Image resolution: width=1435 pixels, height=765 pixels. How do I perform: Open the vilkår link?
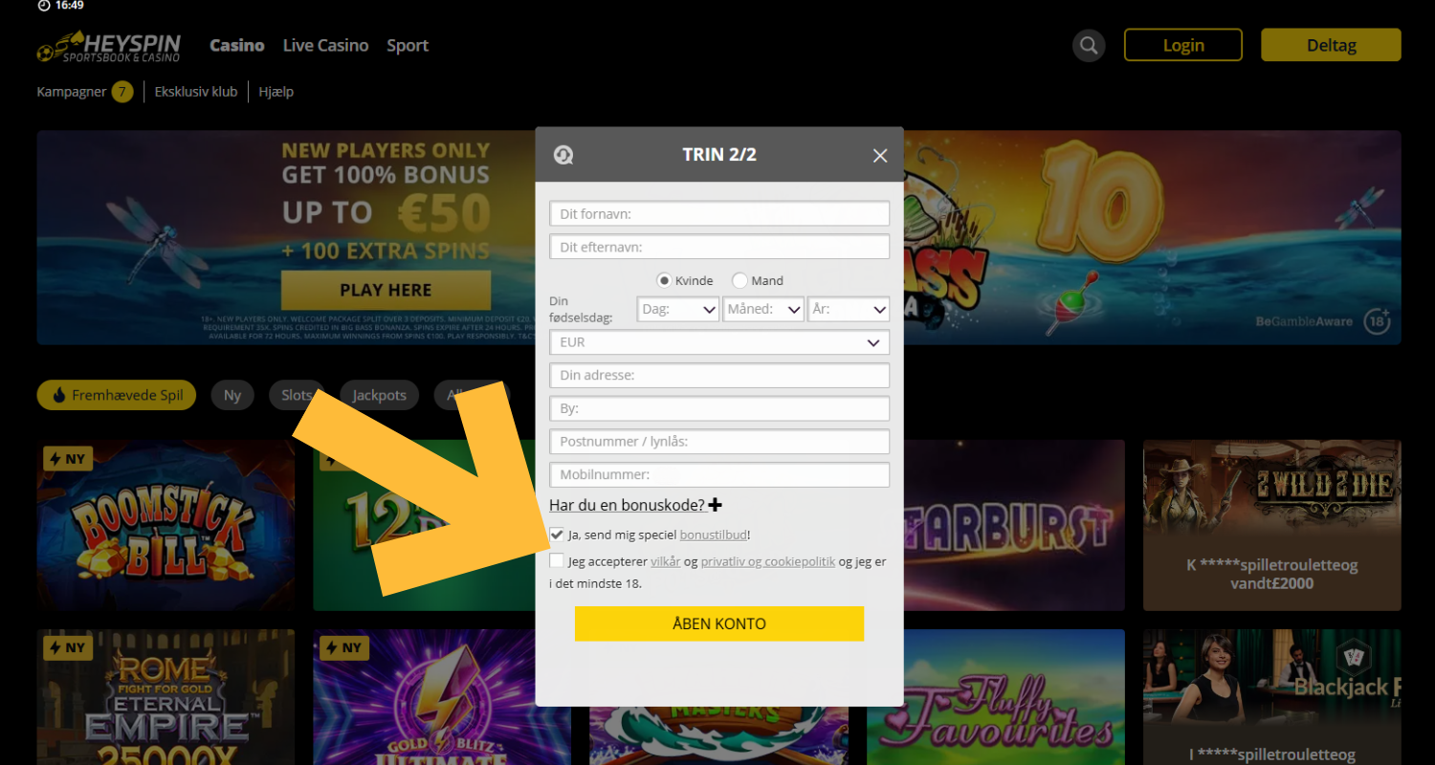(x=666, y=561)
